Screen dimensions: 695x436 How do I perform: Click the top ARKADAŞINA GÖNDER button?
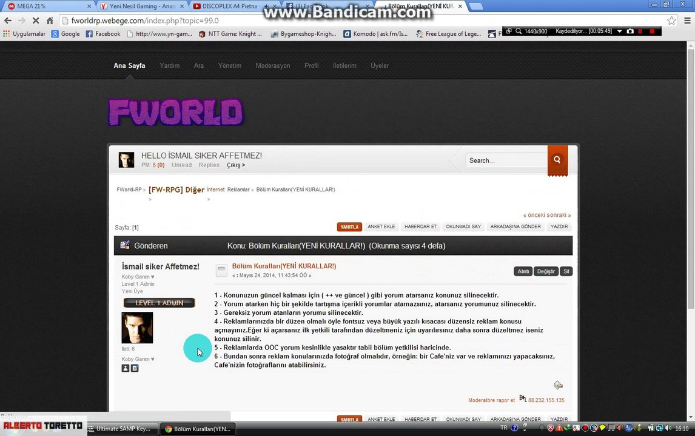[x=515, y=226]
